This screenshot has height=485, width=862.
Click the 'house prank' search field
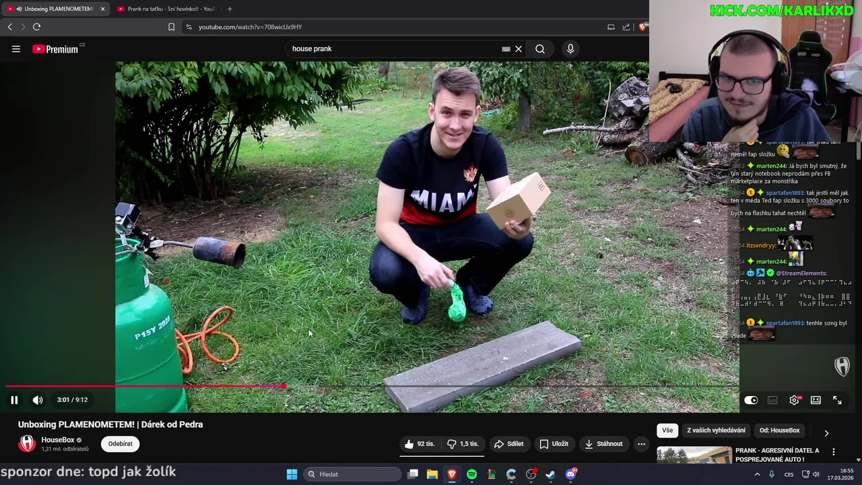394,48
